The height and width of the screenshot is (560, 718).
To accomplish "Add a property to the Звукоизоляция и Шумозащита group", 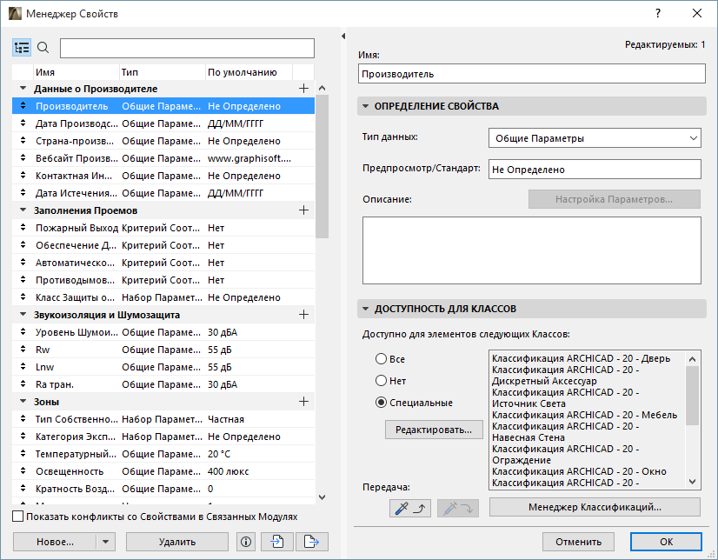I will (303, 315).
